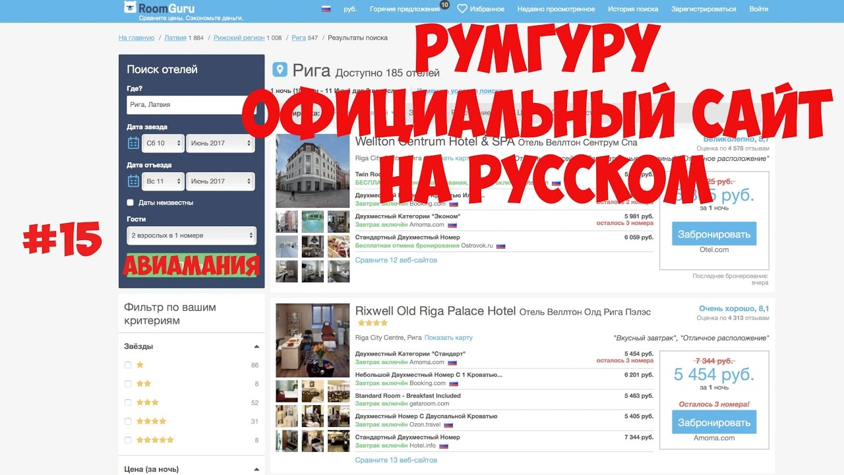
Task: Open the руб. currency selector
Action: point(350,9)
